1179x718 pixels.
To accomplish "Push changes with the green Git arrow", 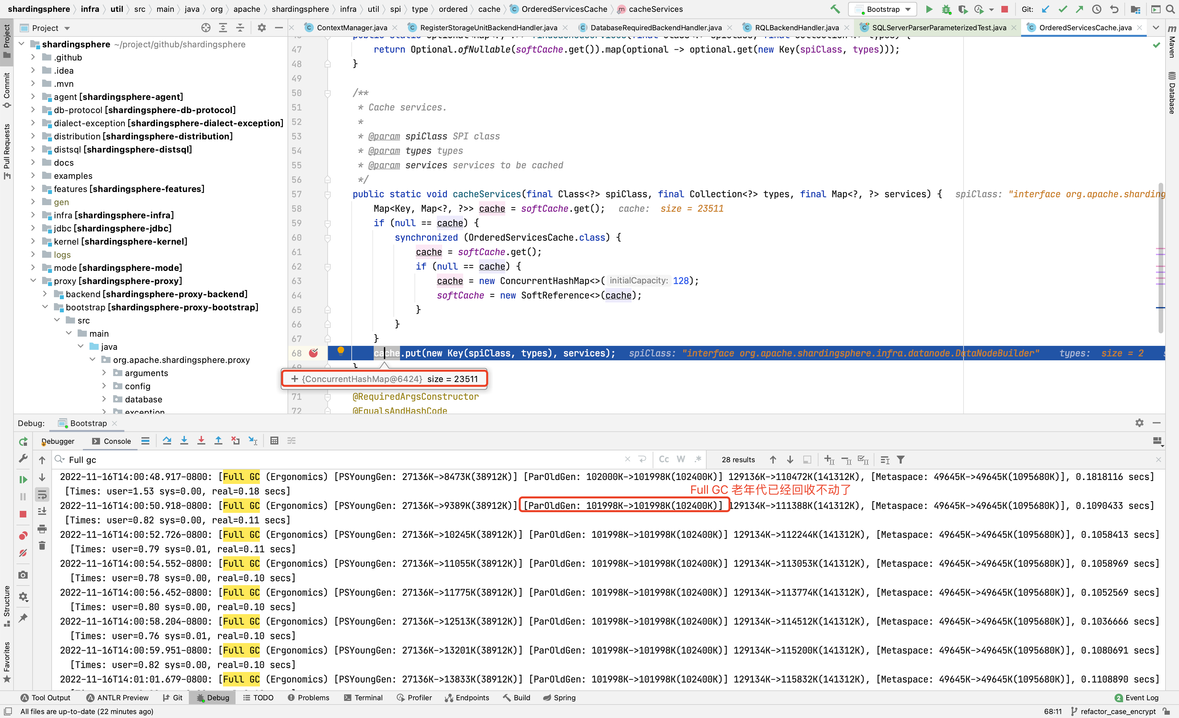I will (x=1079, y=9).
